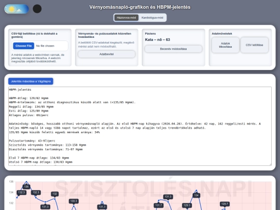Click inside the HBPM-jelentés report text area
This screenshot has width=280, height=210.
point(140,126)
